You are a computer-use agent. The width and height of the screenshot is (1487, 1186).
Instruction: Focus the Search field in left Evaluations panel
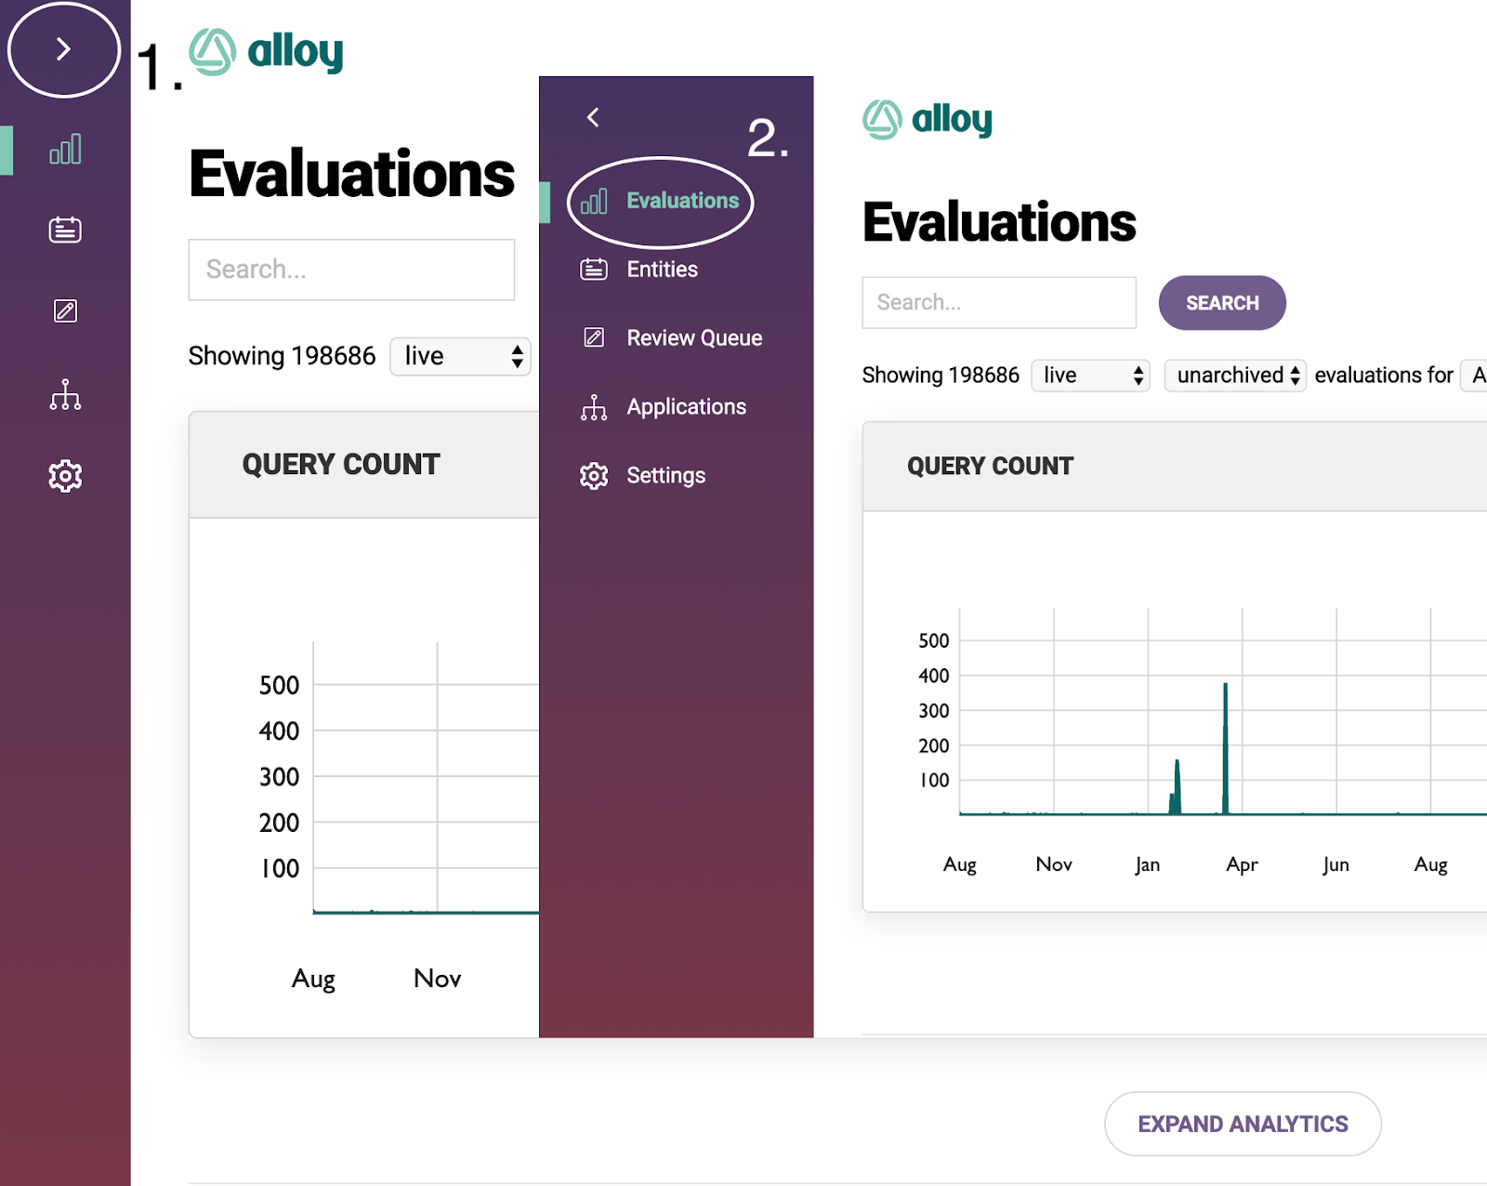pos(351,270)
